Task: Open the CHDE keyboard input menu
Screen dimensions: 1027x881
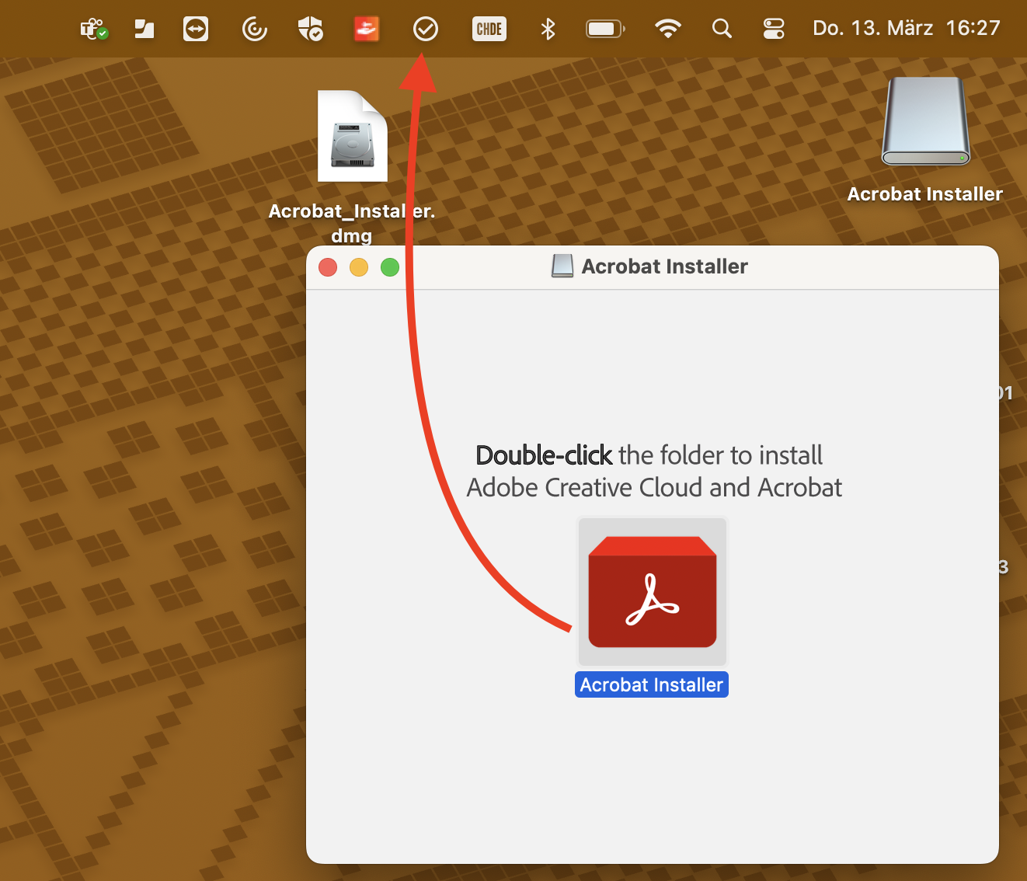Action: 489,30
